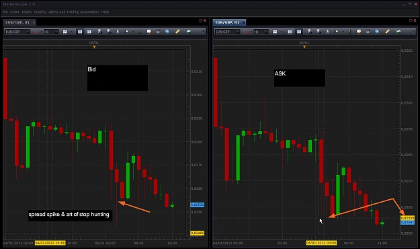Click the add indicator icon in the ASK chart toolbar

pyautogui.click(x=398, y=32)
